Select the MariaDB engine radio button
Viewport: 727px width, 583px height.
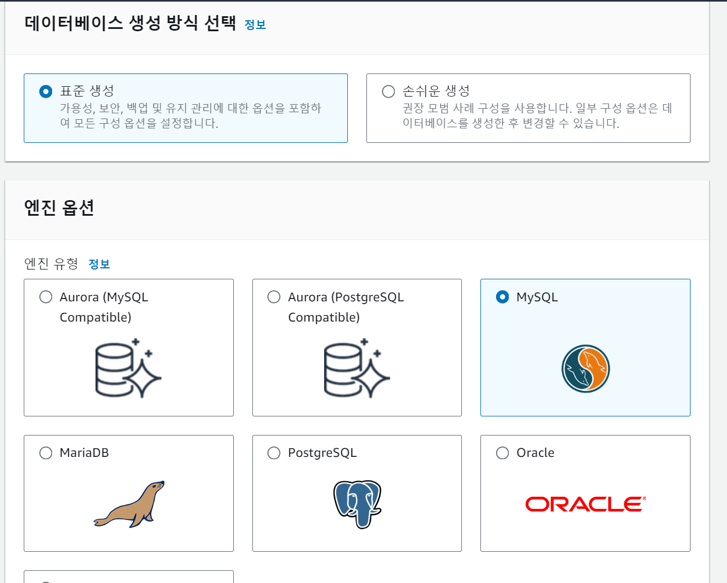click(x=46, y=453)
